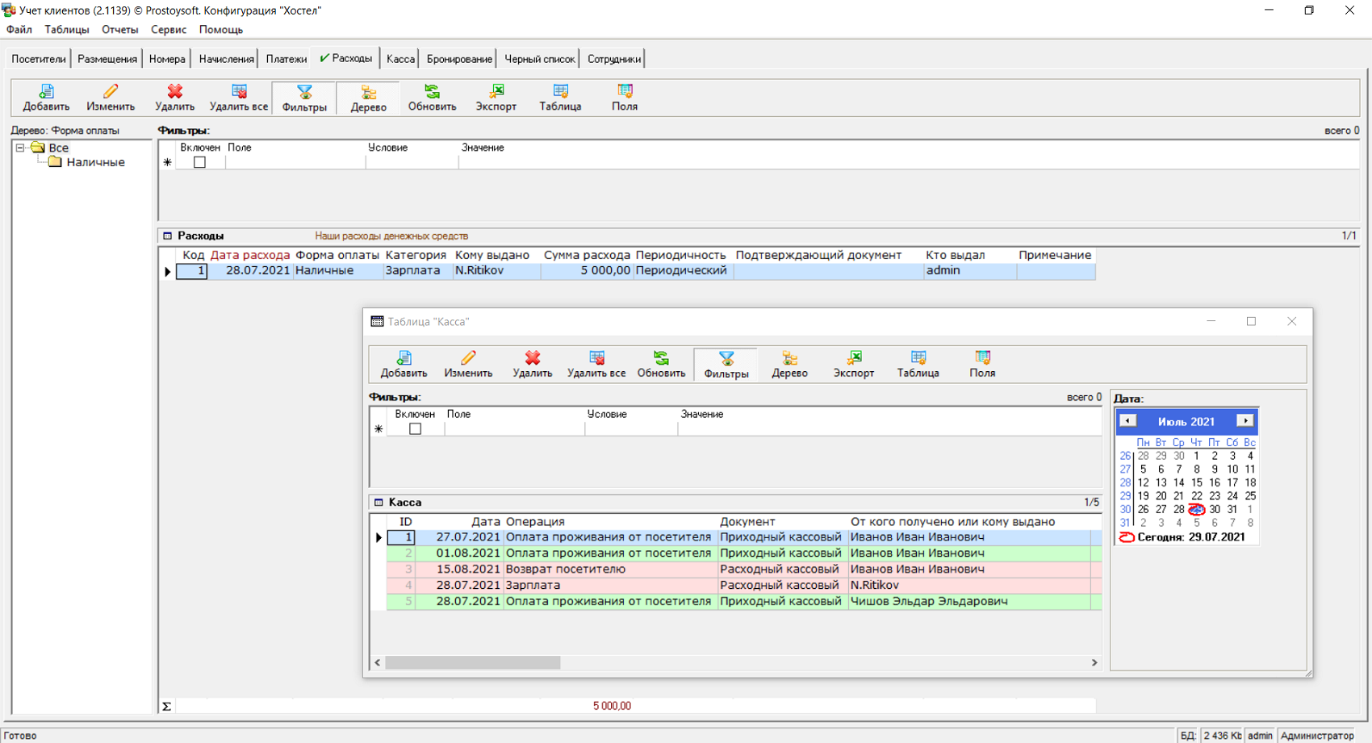
Task: Enable the Включен checkbox in main filters
Action: (x=199, y=162)
